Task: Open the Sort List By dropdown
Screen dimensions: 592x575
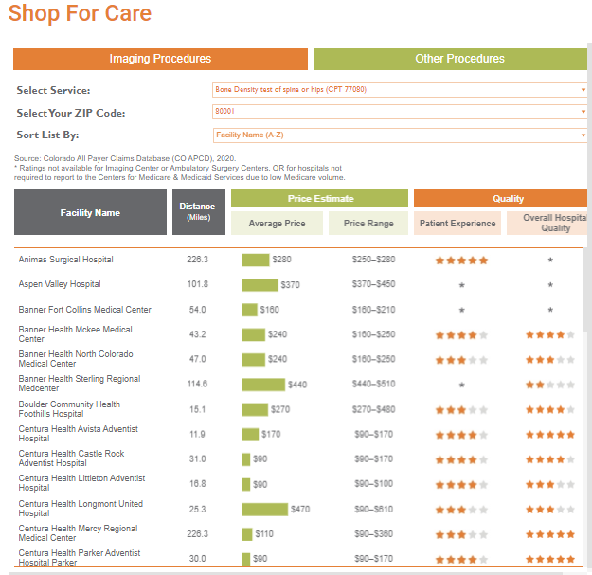Action: [x=400, y=135]
